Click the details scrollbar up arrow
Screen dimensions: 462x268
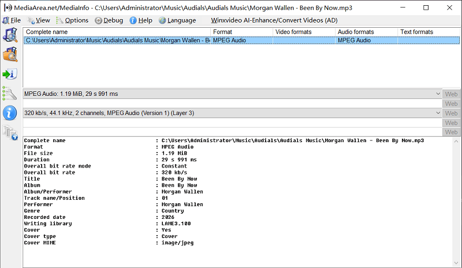[x=456, y=142]
